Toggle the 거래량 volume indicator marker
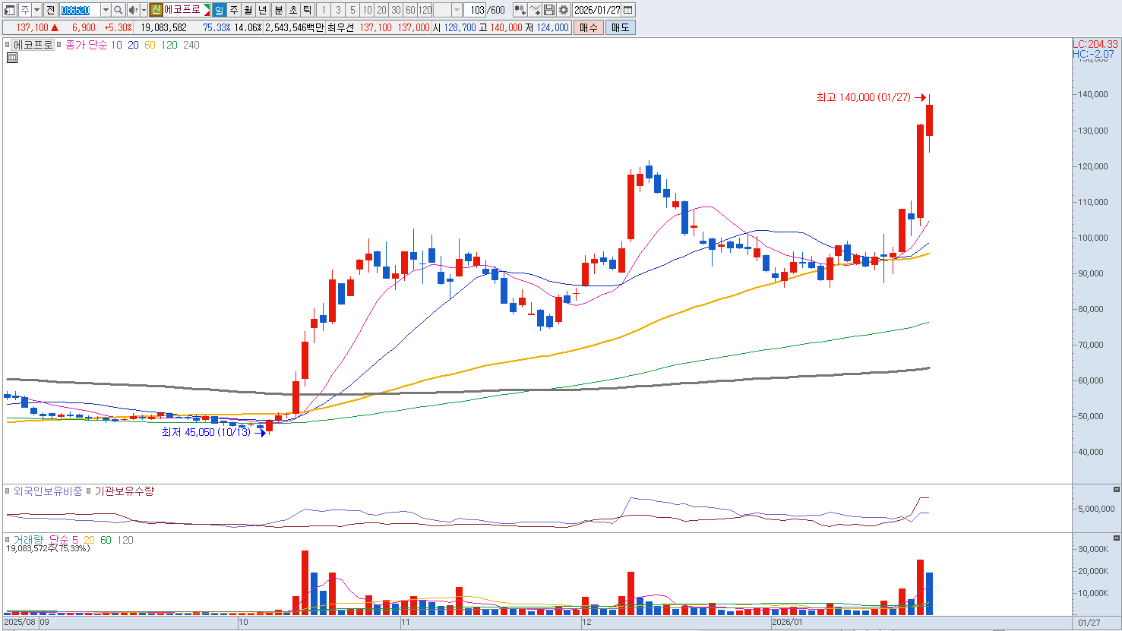1122x631 pixels. coord(8,540)
